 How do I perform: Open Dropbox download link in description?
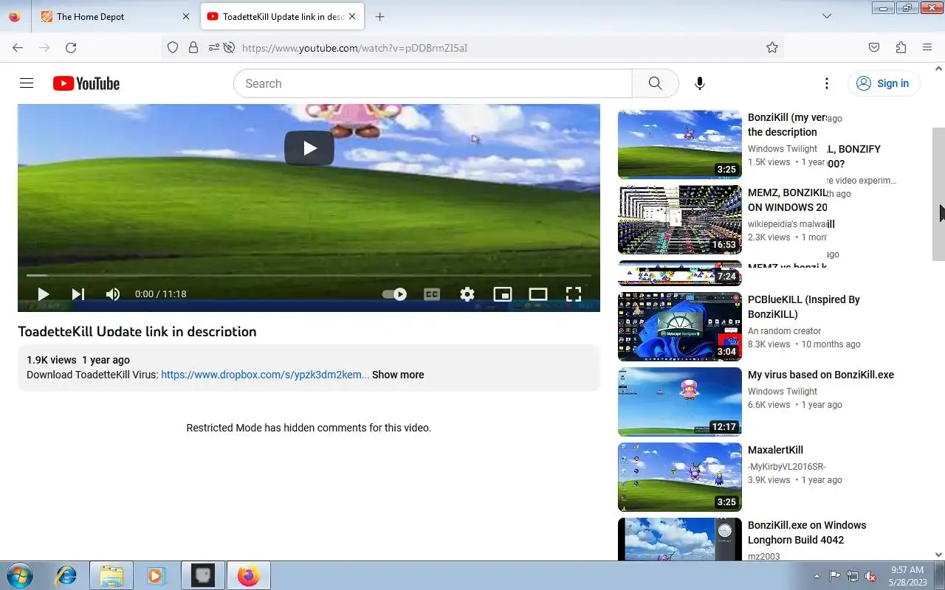(x=265, y=375)
